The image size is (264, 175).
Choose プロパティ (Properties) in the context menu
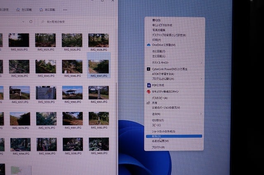pos(158,147)
